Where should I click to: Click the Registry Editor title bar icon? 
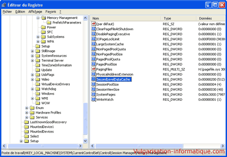tap(4, 5)
